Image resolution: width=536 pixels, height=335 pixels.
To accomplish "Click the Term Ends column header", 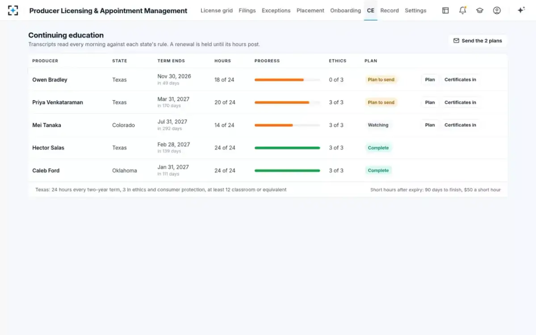I will tap(171, 61).
